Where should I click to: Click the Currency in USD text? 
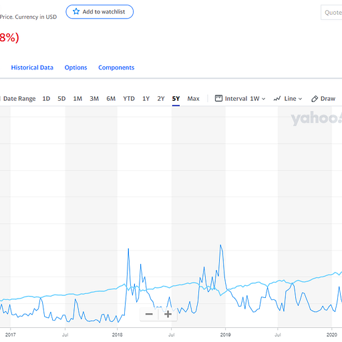point(36,17)
